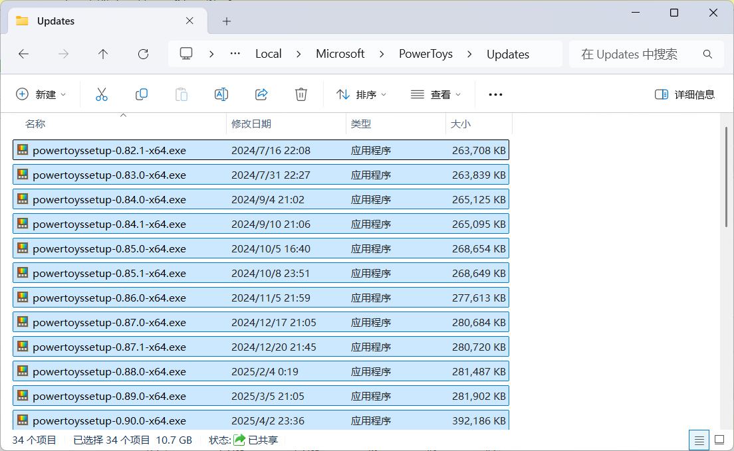Click size 265,125 KB
Image resolution: width=734 pixels, height=451 pixels.
tap(479, 199)
